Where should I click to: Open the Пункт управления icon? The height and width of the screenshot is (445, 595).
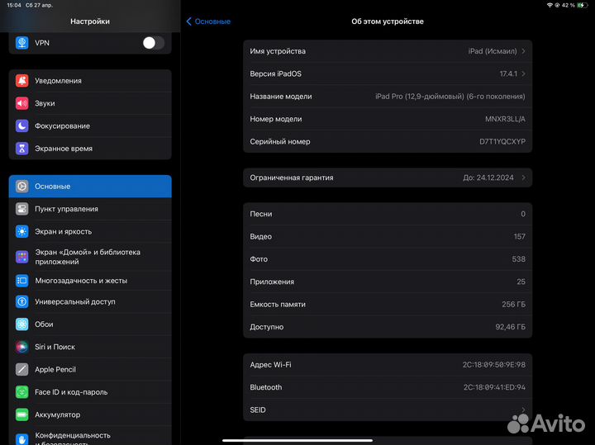(22, 209)
